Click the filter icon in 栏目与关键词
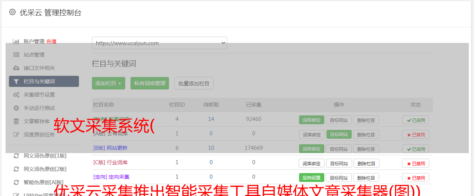Screen dimensions: 474x196 tap(16, 81)
